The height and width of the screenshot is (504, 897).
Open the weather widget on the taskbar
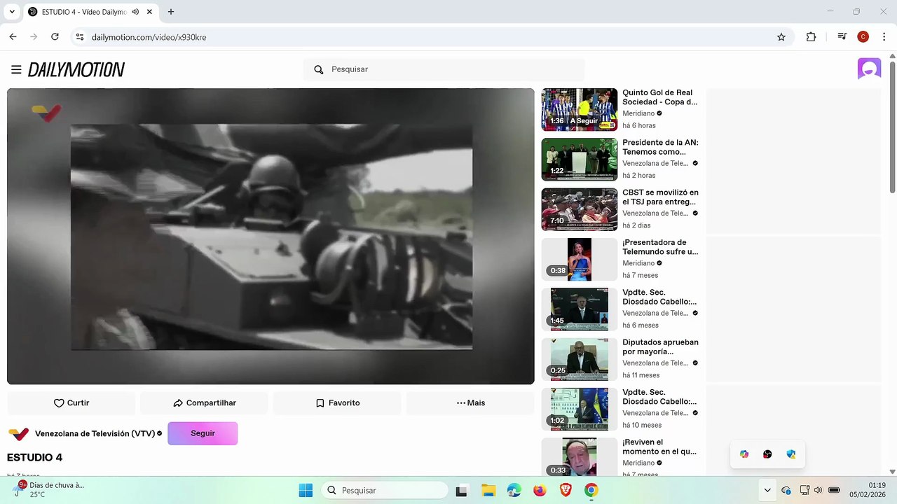click(x=49, y=490)
